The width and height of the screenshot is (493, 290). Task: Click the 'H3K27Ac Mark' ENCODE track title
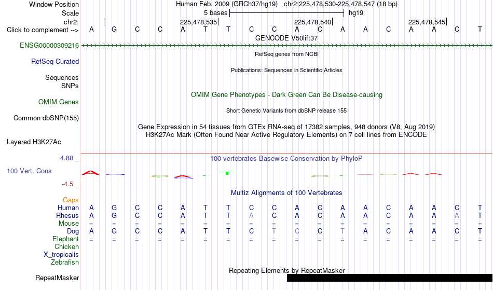pos(286,135)
